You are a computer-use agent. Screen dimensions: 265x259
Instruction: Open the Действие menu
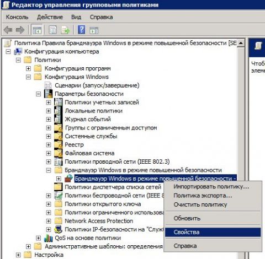50,17
